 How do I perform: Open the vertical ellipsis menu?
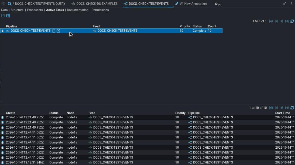291,4
